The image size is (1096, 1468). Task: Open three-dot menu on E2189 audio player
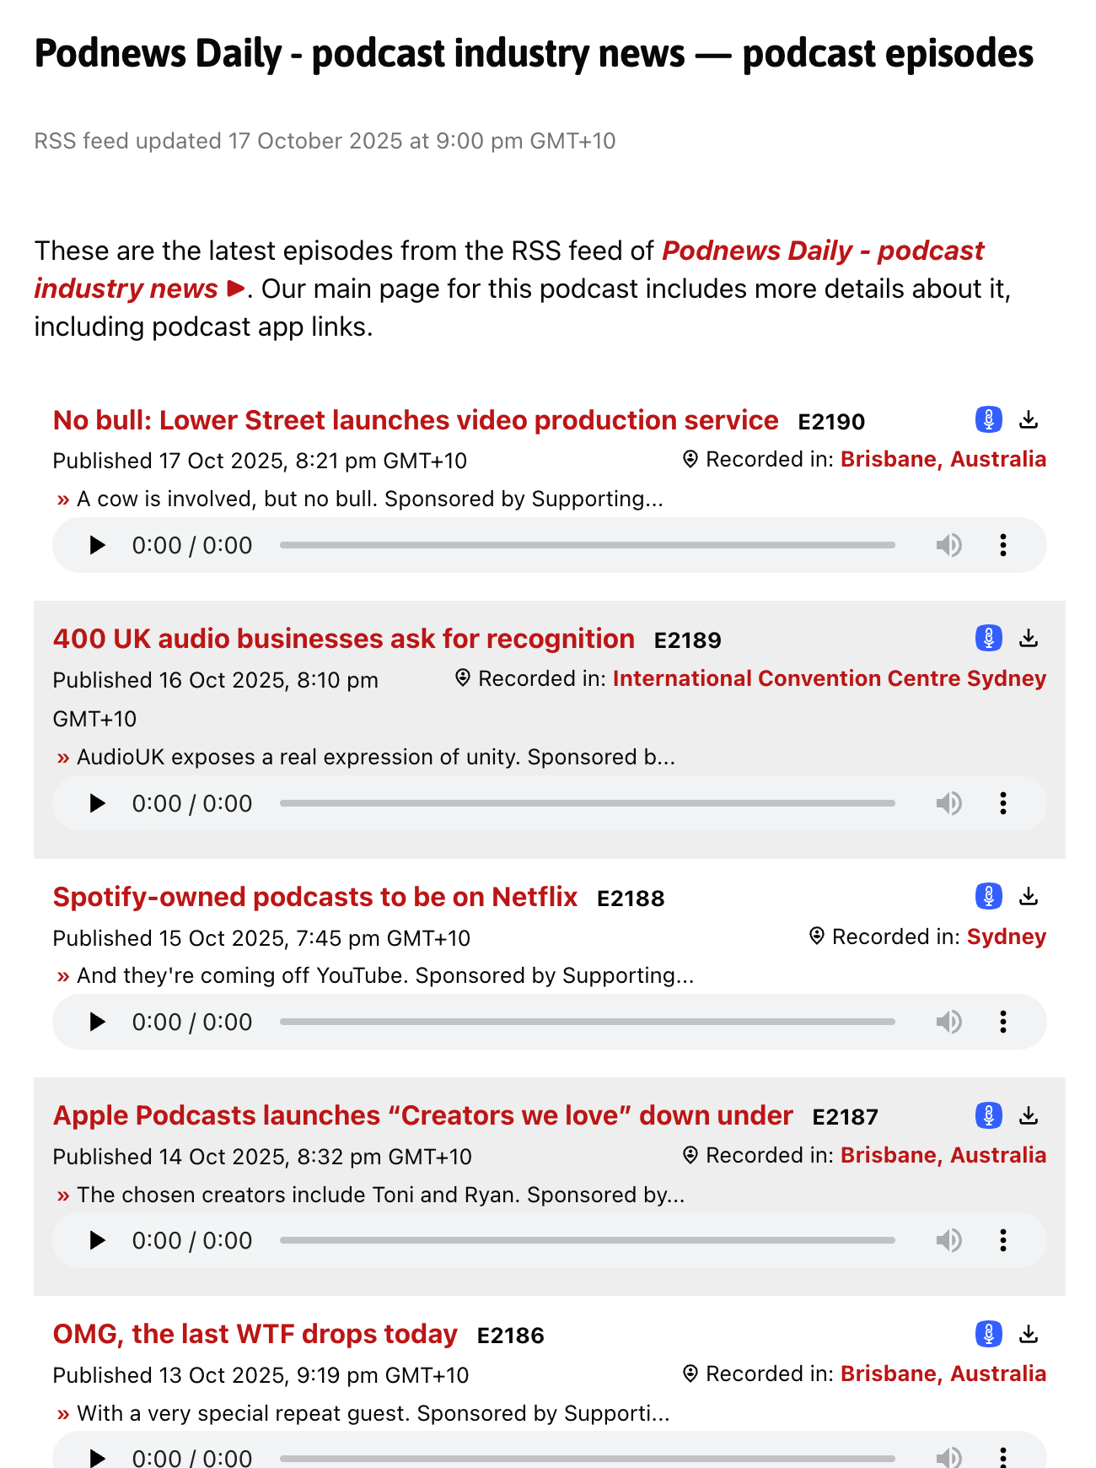(1002, 803)
